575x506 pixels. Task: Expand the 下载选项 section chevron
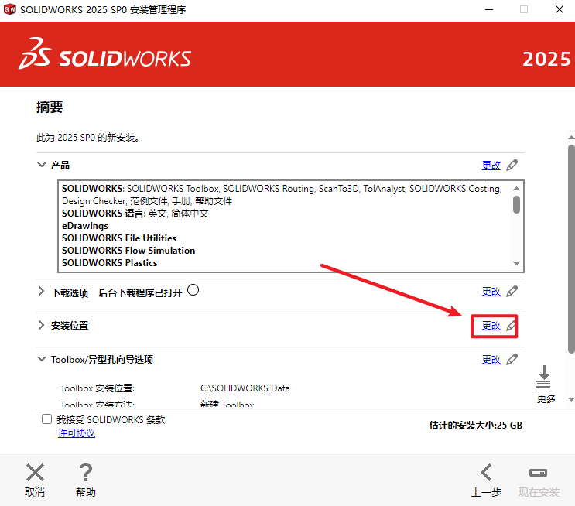click(42, 292)
